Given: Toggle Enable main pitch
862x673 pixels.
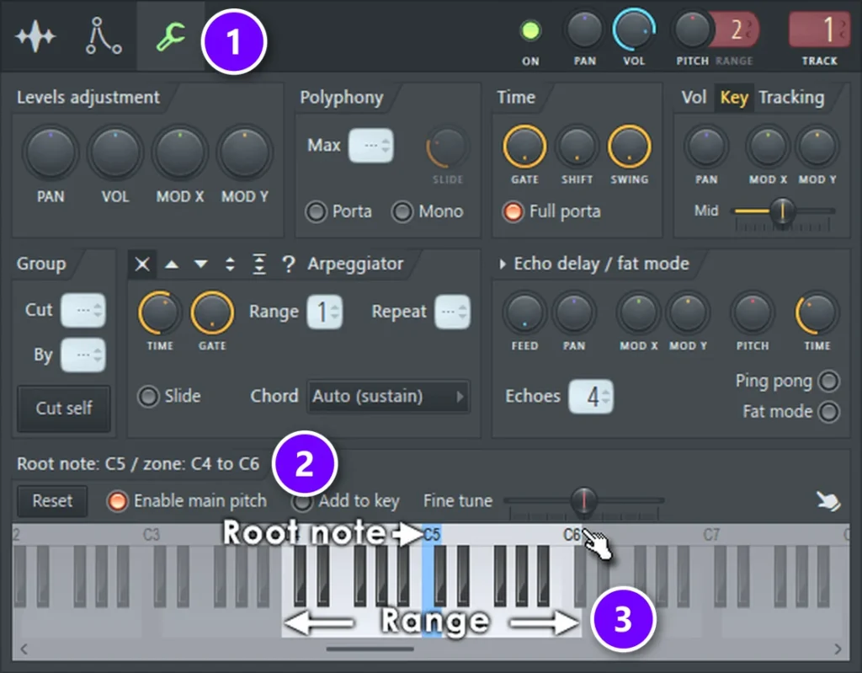Looking at the screenshot, I should (x=116, y=501).
